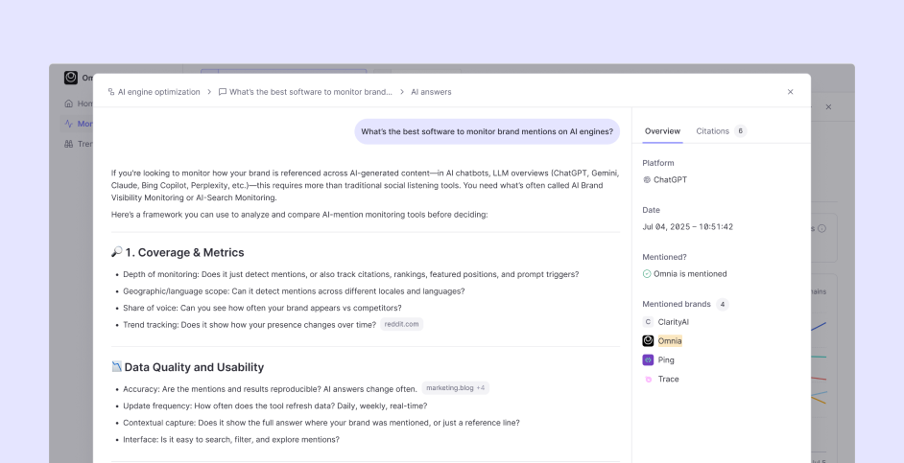Click the 'Trend tracking' bullet text
904x463 pixels.
point(250,325)
